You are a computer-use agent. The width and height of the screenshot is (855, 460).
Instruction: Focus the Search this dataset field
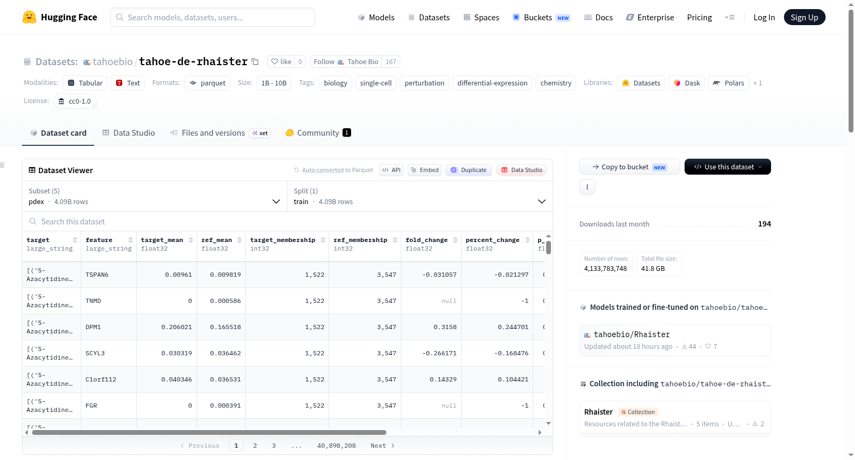[287, 222]
